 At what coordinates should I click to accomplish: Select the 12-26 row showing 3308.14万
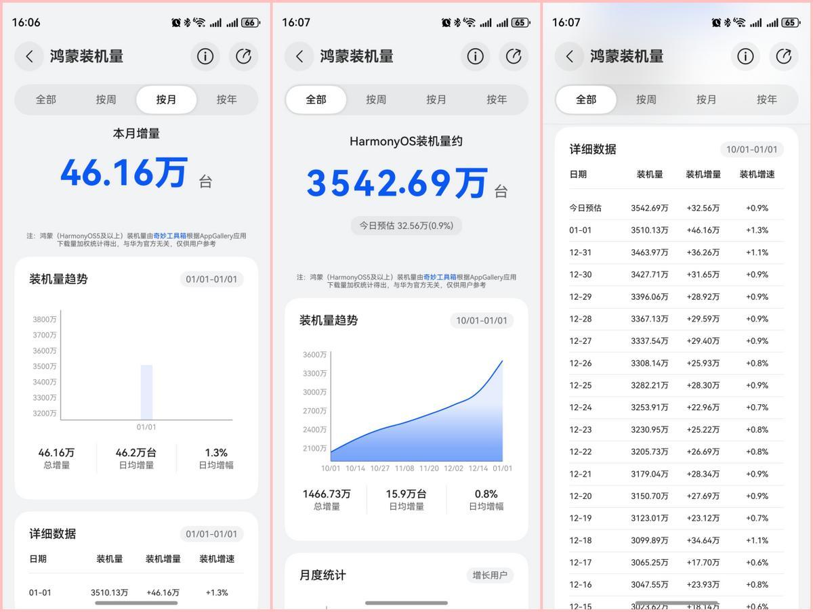[x=676, y=364]
